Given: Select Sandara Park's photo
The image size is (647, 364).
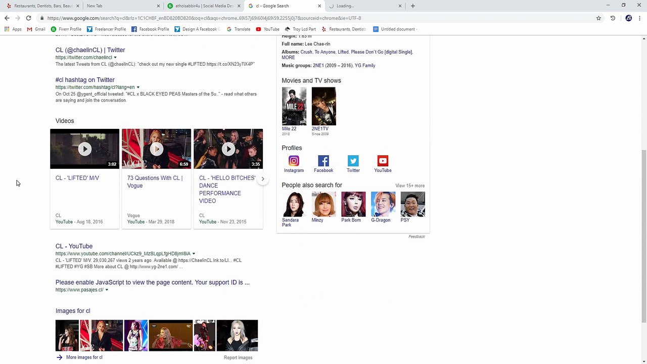Looking at the screenshot, I should tap(294, 204).
